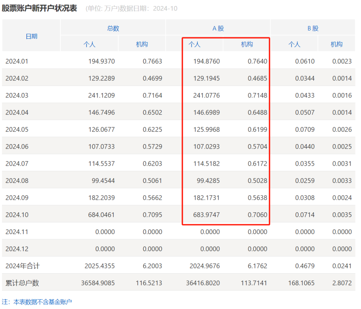This screenshot has width=361, height=309.
Task: Select the value 194.9370
Action: (x=102, y=61)
